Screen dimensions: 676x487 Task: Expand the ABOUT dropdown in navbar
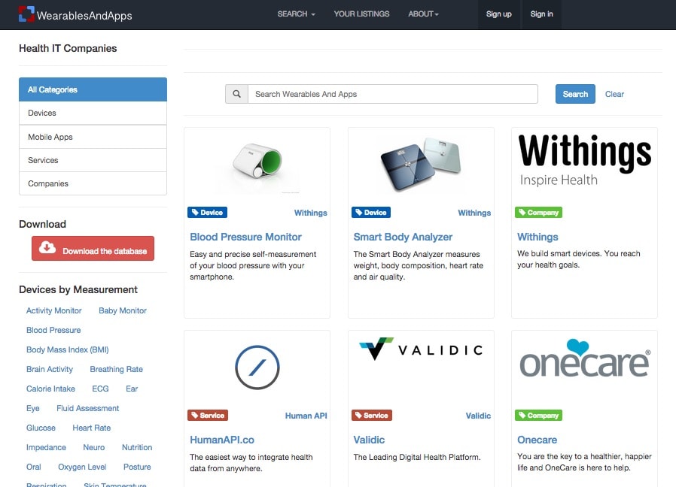click(423, 14)
